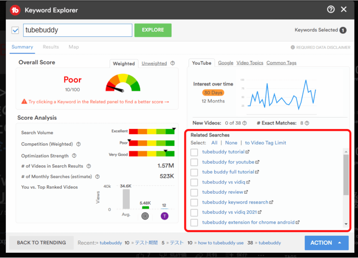Screen dimensions: 358x258
Task: Check tubebuddy extension for chrome android checkbox
Action: (194, 222)
